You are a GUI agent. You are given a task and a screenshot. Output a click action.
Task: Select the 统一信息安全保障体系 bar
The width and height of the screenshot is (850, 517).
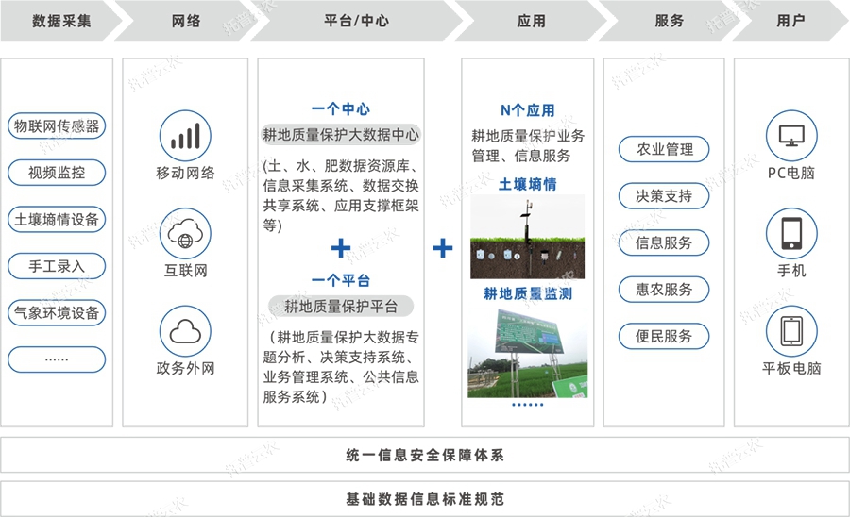(425, 456)
